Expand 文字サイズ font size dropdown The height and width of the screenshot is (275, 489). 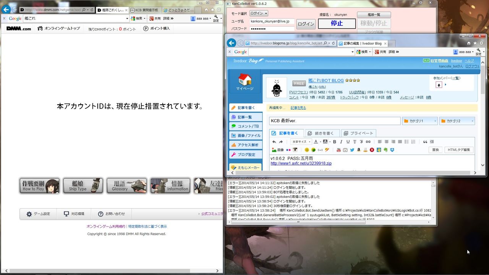tap(300, 142)
